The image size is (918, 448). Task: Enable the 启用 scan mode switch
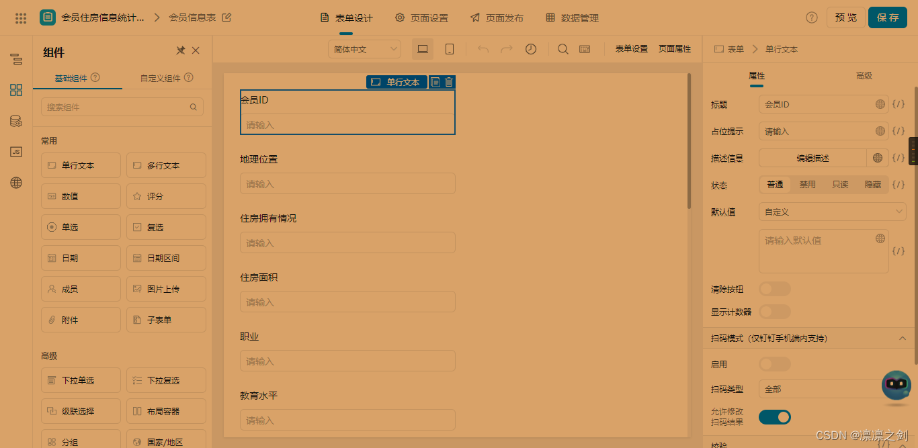775,364
